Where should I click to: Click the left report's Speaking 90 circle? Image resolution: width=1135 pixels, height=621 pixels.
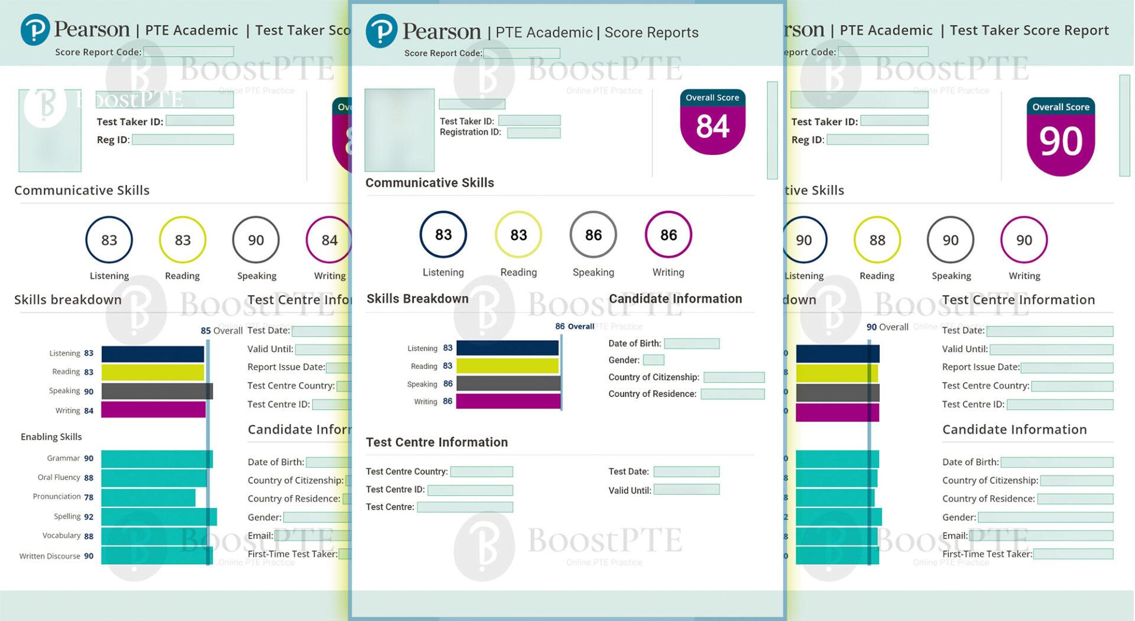(255, 240)
